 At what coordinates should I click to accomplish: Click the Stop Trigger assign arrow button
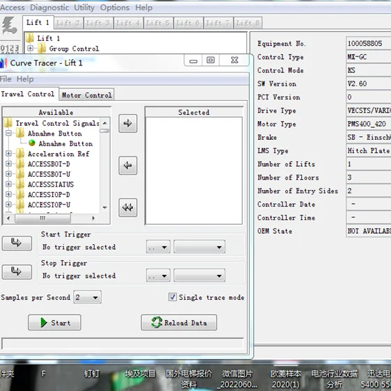point(17,272)
